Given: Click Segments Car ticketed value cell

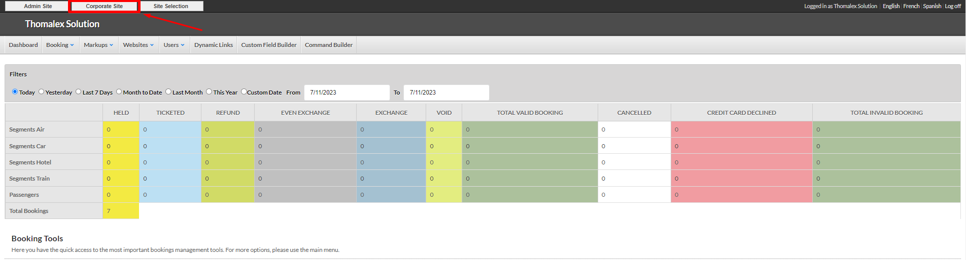Looking at the screenshot, I should click(170, 146).
